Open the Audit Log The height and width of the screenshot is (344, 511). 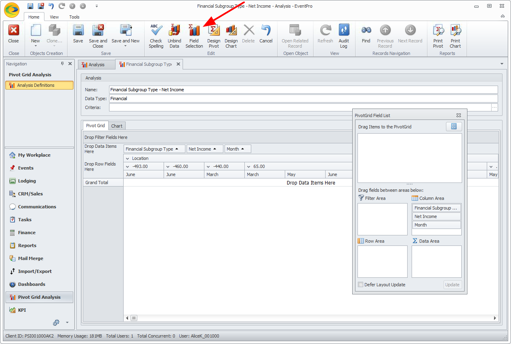coord(344,36)
